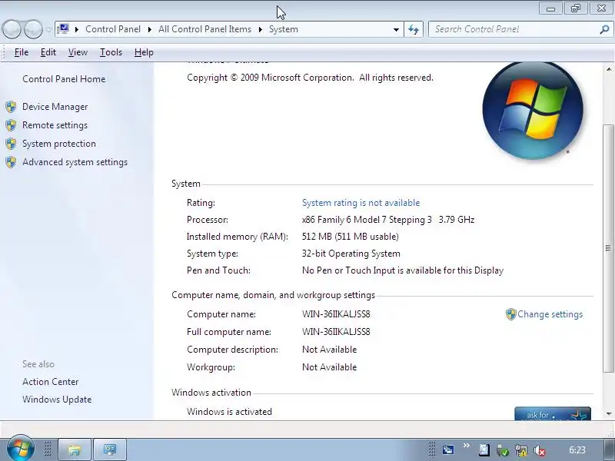The width and height of the screenshot is (615, 461).
Task: Open Windows Explorer from the taskbar
Action: click(75, 449)
